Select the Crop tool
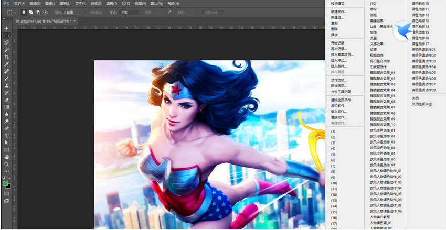Viewport: 446px width, 230px height. click(6, 57)
